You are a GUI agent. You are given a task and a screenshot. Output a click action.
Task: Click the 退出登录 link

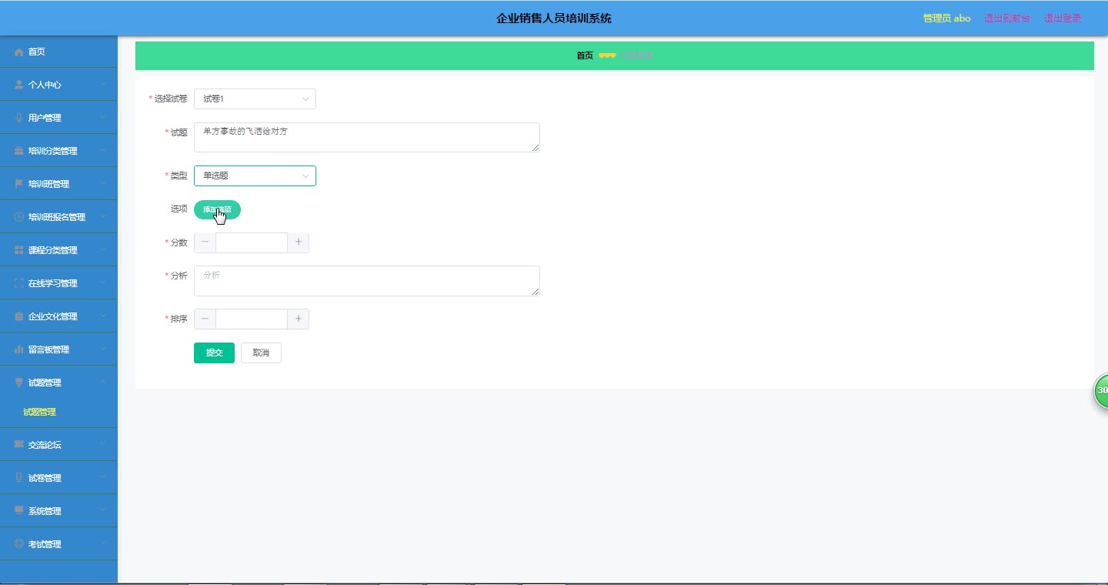point(1063,18)
